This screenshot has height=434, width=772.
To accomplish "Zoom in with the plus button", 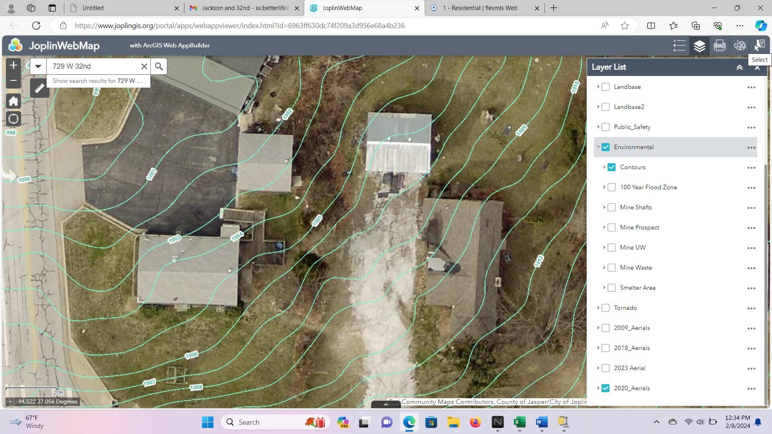I will tap(13, 65).
